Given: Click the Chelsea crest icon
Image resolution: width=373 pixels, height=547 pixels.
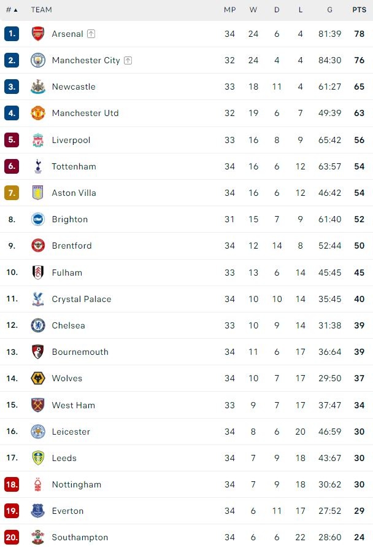Looking at the screenshot, I should point(38,325).
